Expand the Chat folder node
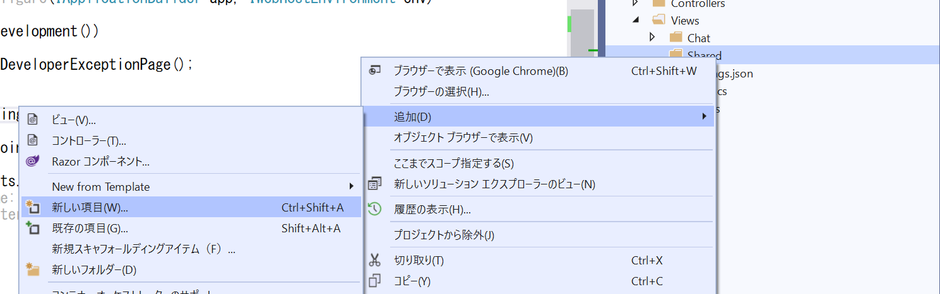940x294 pixels. (653, 38)
